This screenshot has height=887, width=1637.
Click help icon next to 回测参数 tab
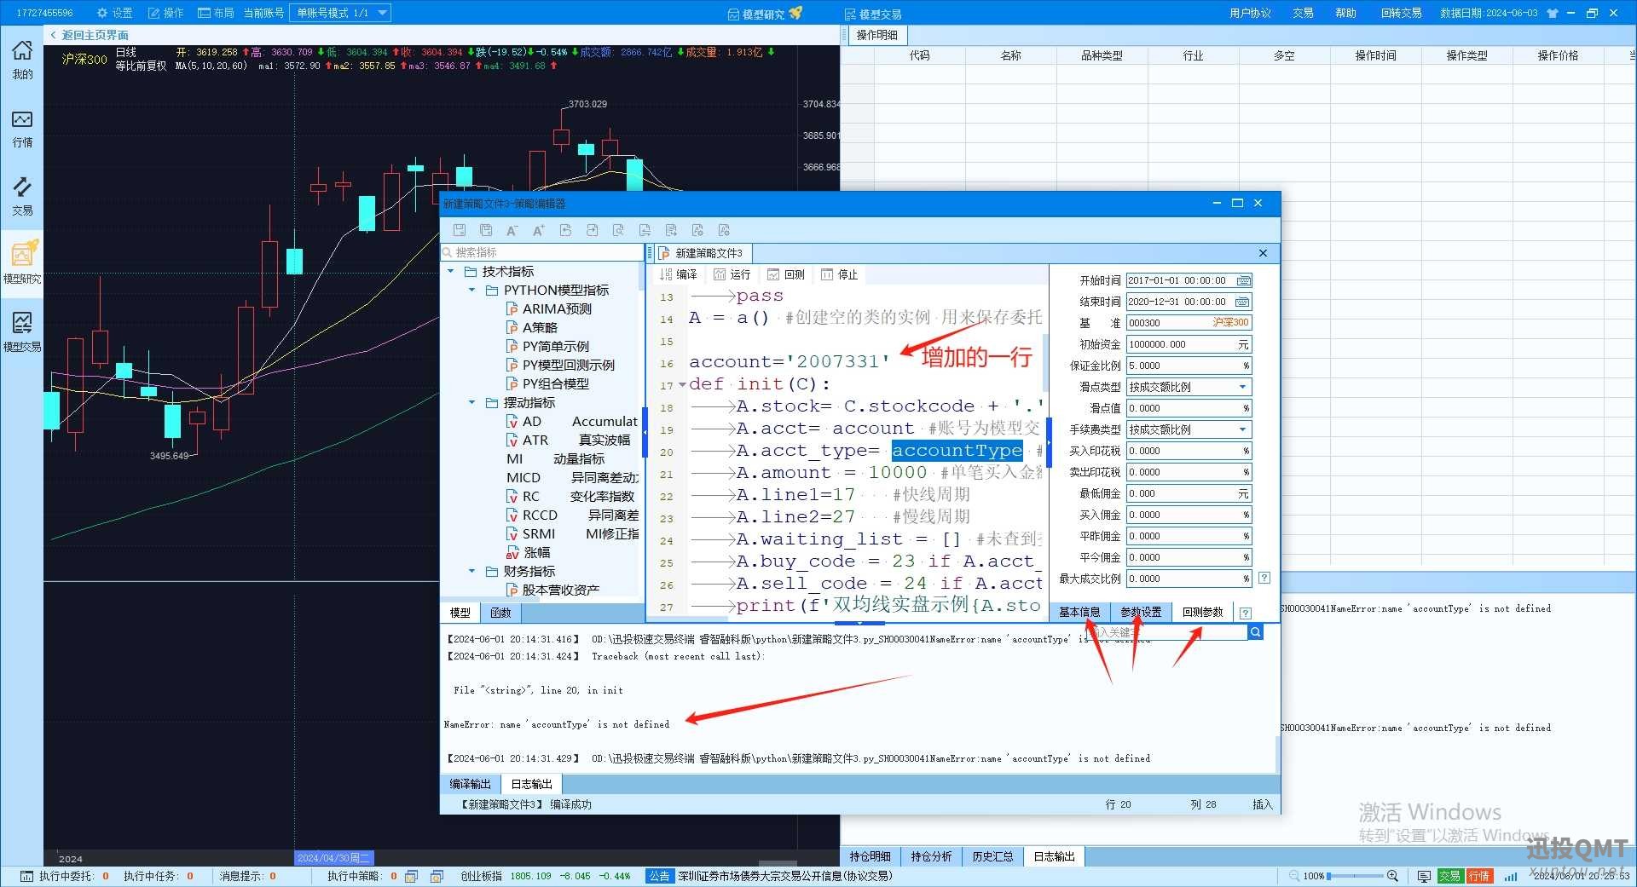click(1246, 613)
